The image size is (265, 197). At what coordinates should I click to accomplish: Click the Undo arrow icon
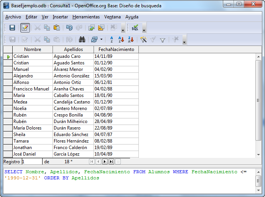[69, 28]
